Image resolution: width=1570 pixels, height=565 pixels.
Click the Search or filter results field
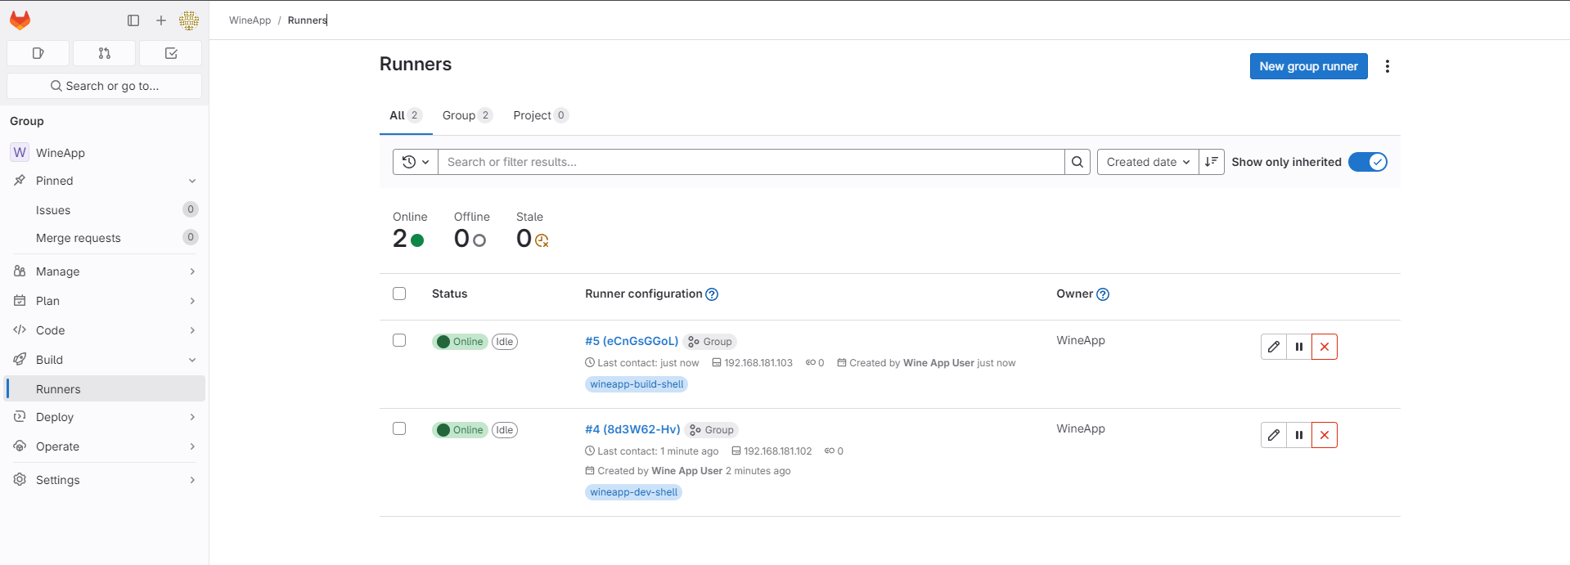(x=750, y=162)
